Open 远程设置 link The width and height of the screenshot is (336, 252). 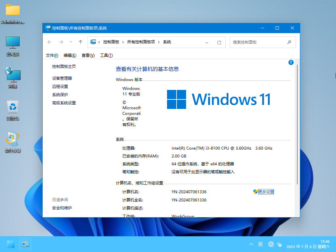point(60,87)
